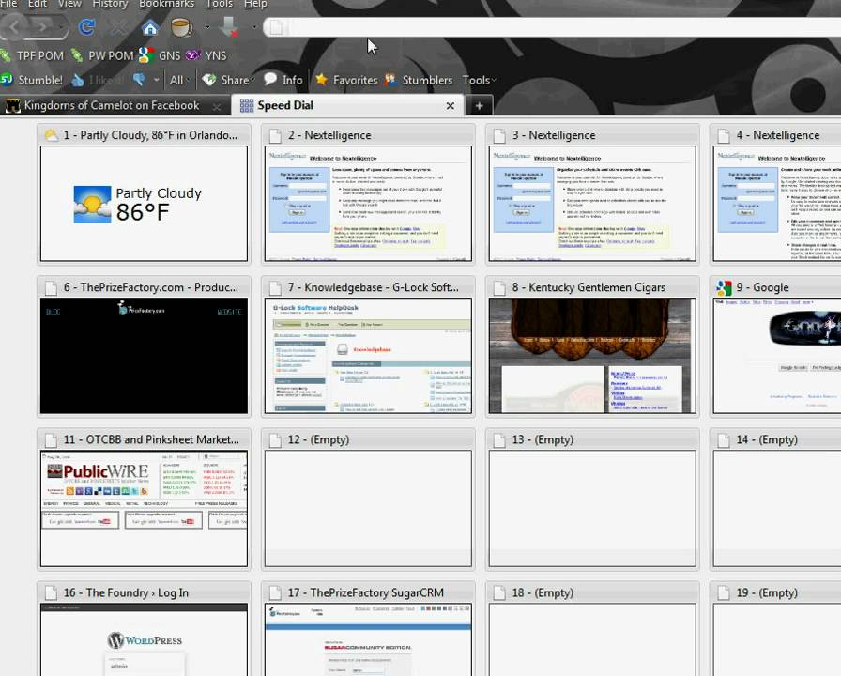Open ThePrizeFactory SugarCRM dial 17 thumbnail

pos(368,639)
